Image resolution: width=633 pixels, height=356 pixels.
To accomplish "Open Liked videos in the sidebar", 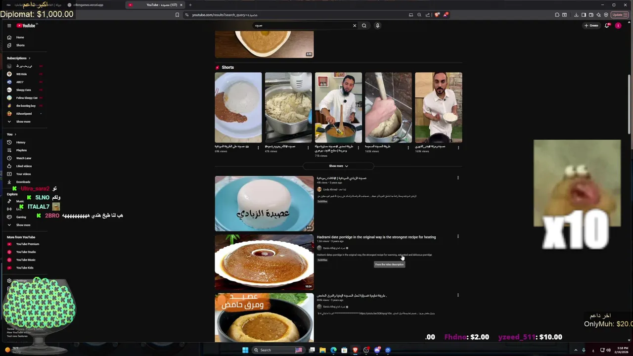I will coord(24,166).
